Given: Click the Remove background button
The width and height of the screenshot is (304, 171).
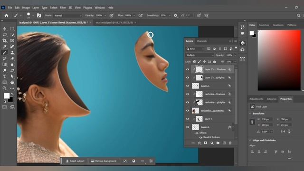Looking at the screenshot, I should pyautogui.click(x=104, y=161).
